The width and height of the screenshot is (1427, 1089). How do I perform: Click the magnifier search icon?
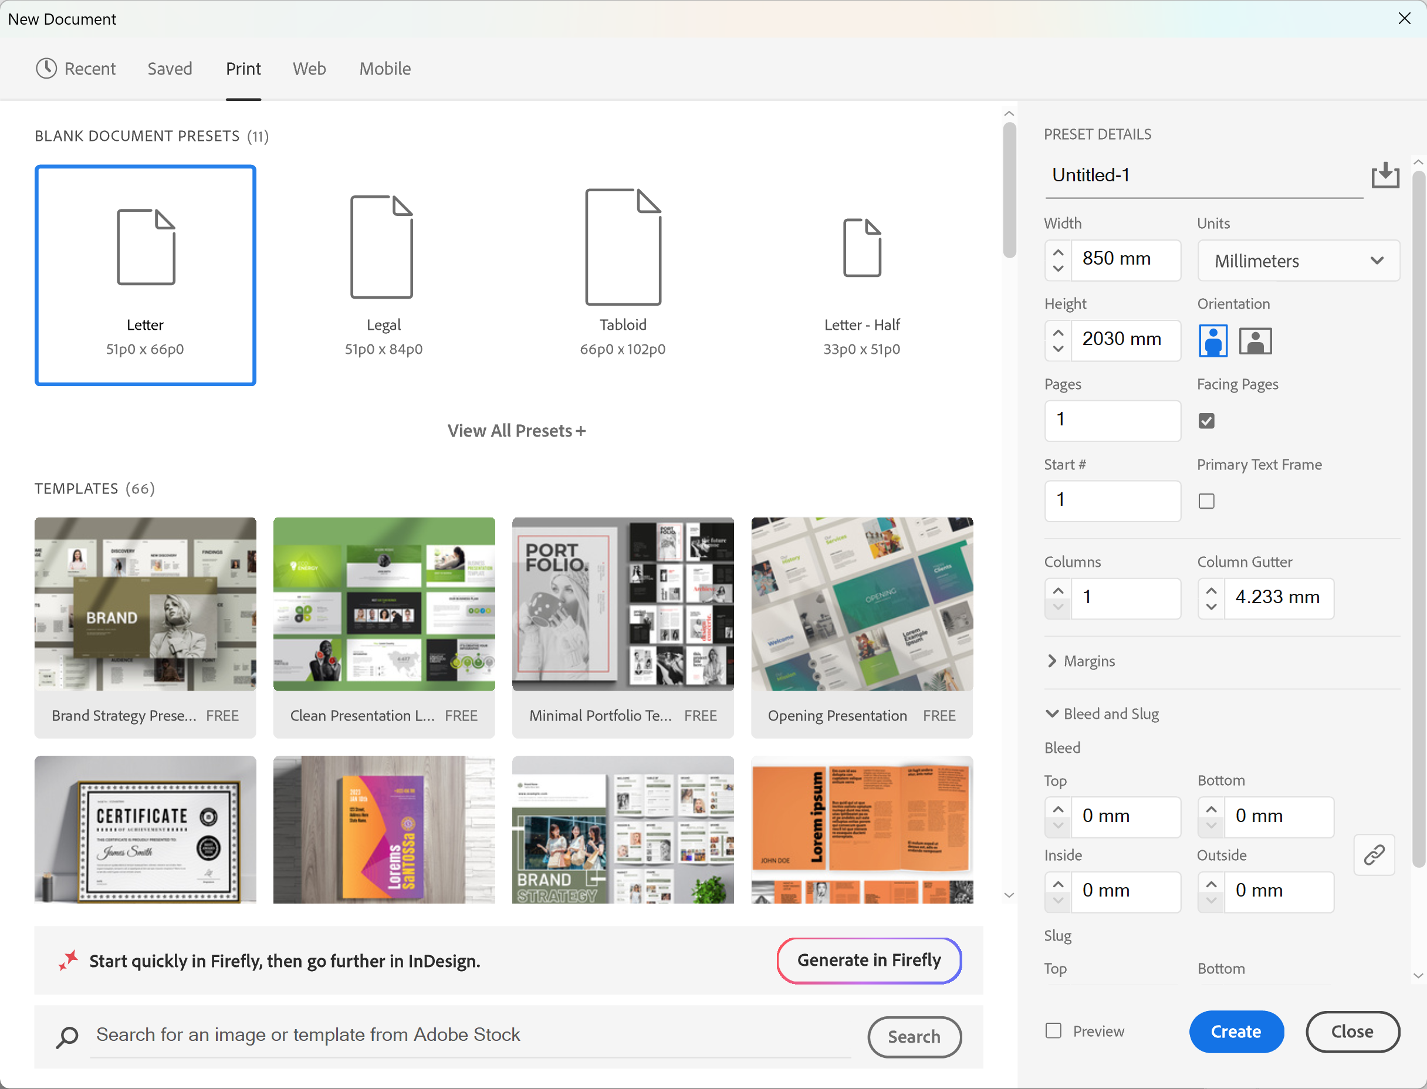point(67,1037)
